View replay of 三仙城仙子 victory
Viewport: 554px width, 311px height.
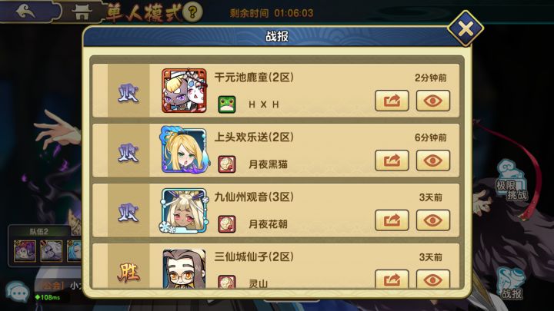(432, 279)
